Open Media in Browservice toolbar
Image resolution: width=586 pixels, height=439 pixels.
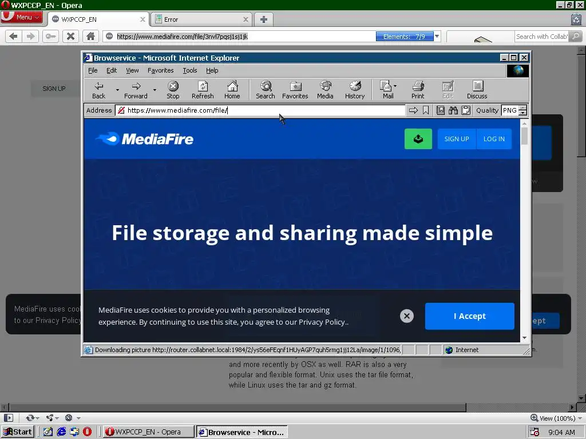click(x=325, y=90)
